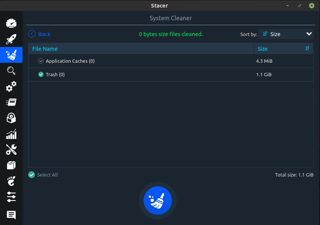Click the File Name column header
The image size is (320, 225).
(x=141, y=48)
